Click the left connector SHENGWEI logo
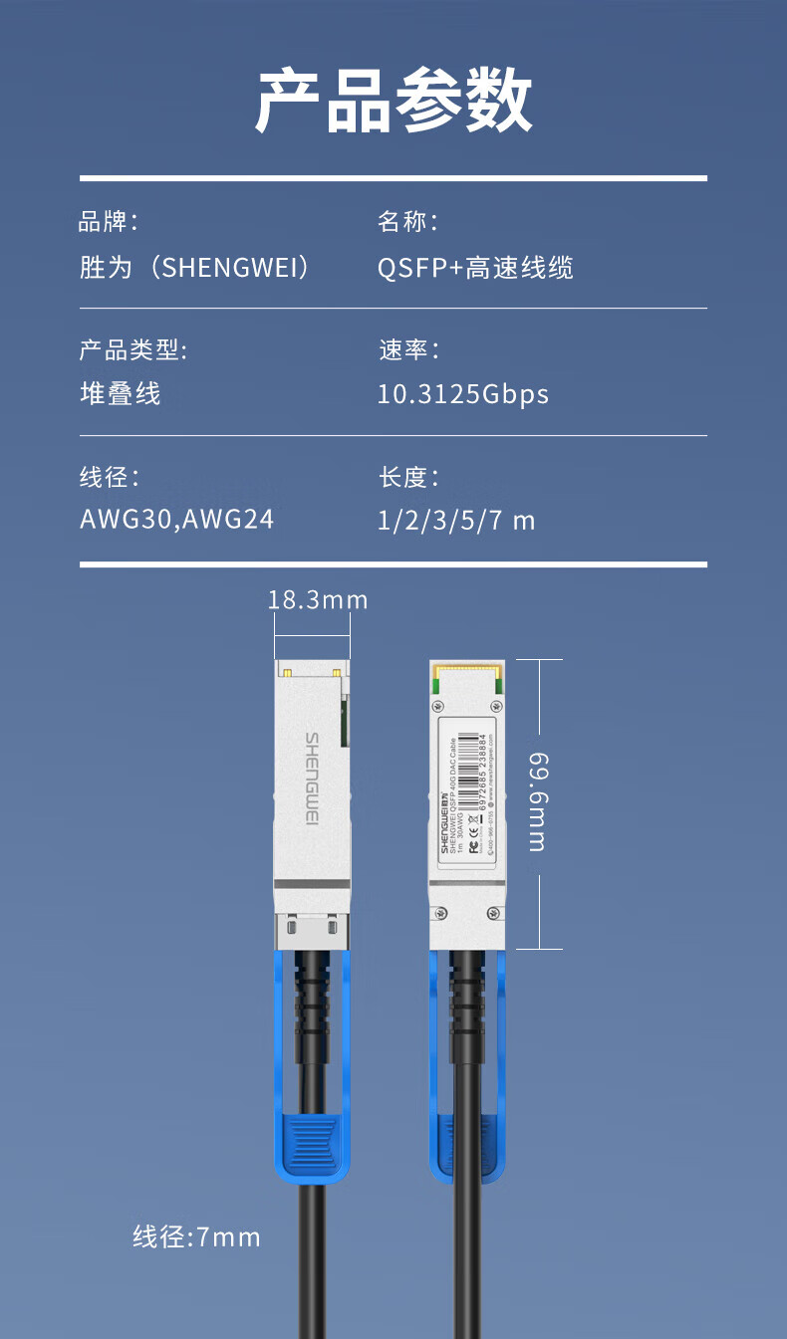Image resolution: width=787 pixels, height=1339 pixels. point(311,780)
